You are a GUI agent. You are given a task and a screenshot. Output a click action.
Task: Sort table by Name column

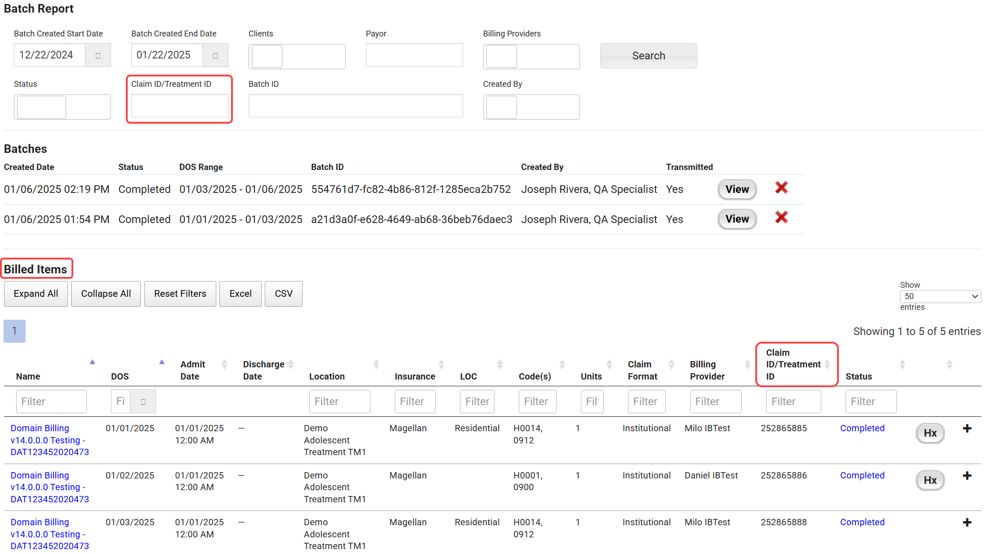tap(28, 376)
